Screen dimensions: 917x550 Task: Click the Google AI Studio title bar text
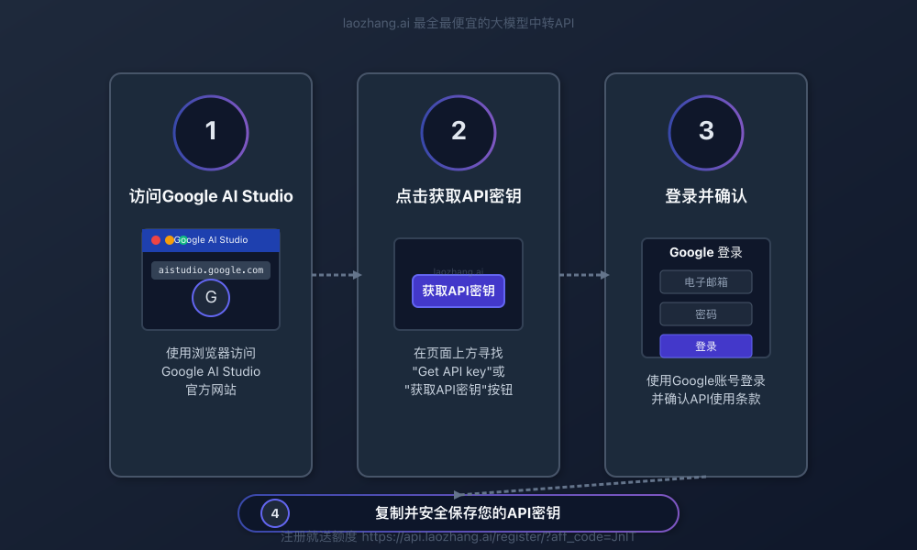211,239
